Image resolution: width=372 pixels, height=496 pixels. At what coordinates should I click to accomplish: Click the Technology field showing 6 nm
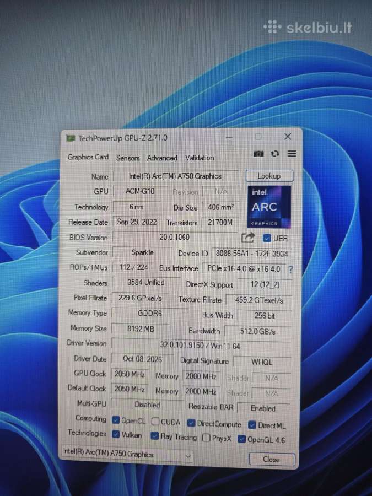136,207
